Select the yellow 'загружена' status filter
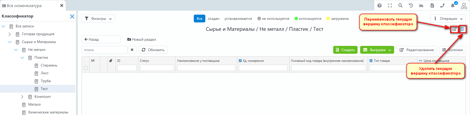Viewport: 470px width, 115px height. click(x=337, y=19)
